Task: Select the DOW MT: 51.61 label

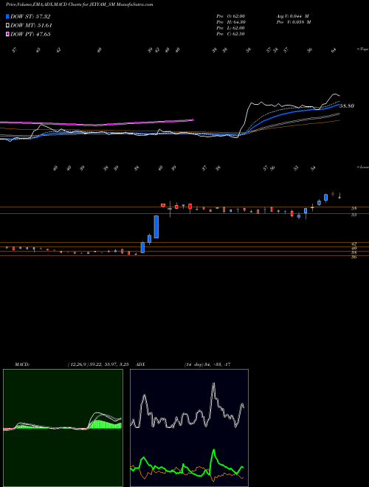Action: tap(31, 26)
